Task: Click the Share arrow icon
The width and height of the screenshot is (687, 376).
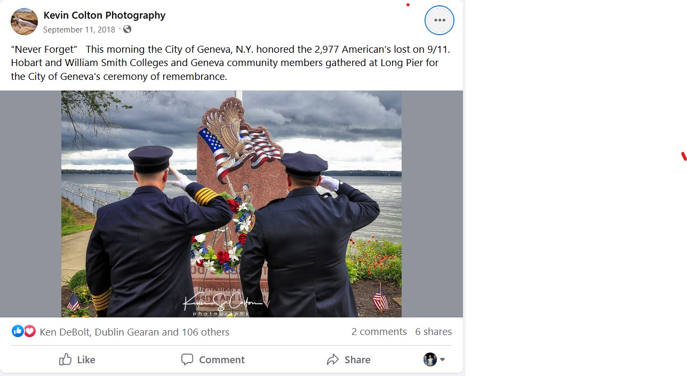Action: [x=333, y=359]
